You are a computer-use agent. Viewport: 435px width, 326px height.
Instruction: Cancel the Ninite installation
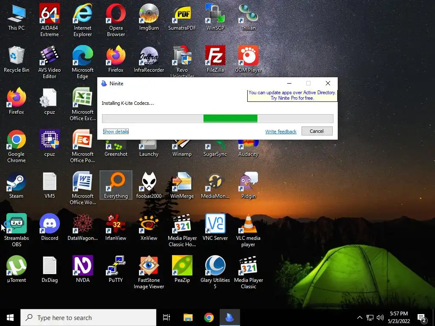[317, 131]
